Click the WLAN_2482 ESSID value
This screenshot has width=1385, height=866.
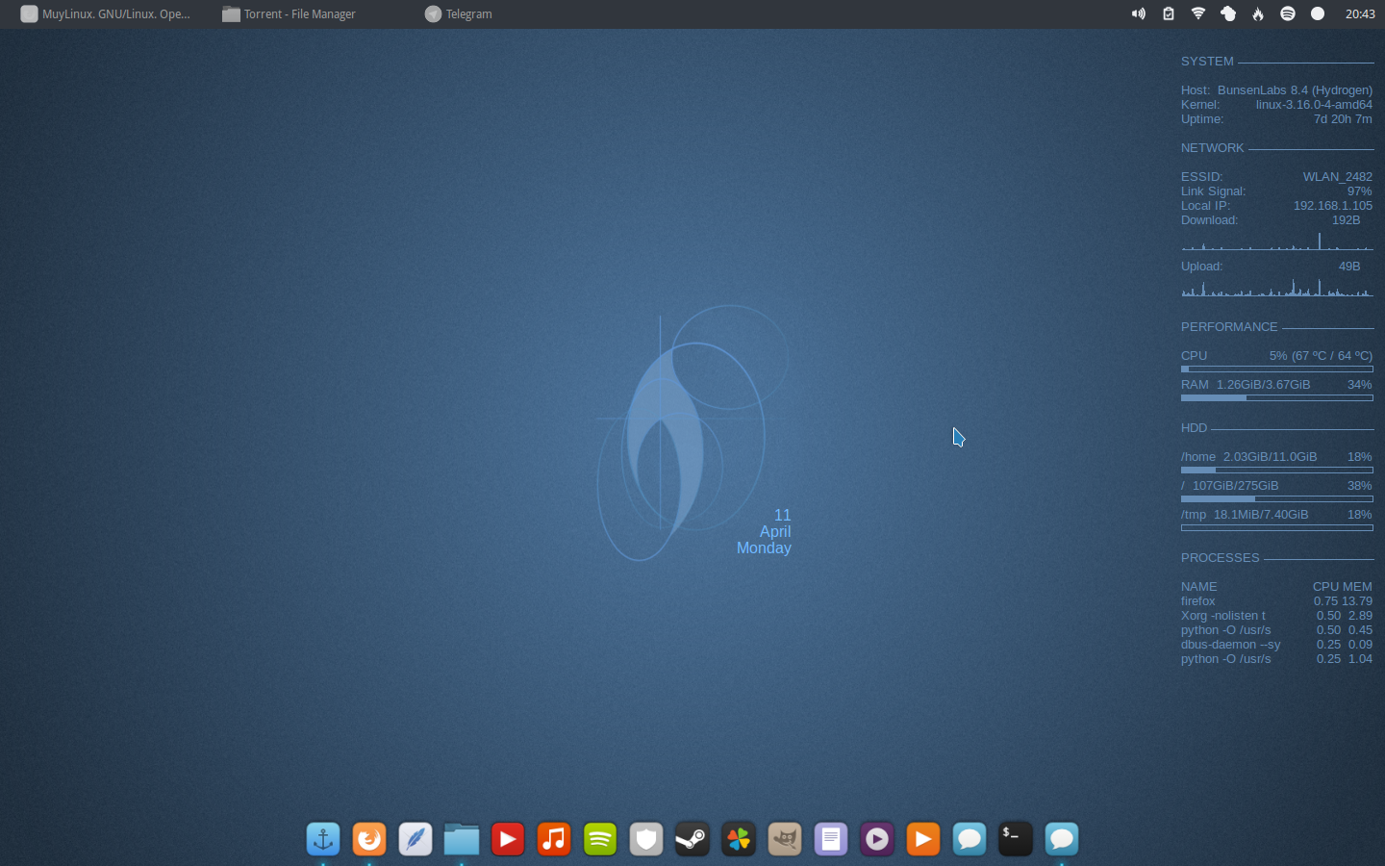tap(1338, 177)
